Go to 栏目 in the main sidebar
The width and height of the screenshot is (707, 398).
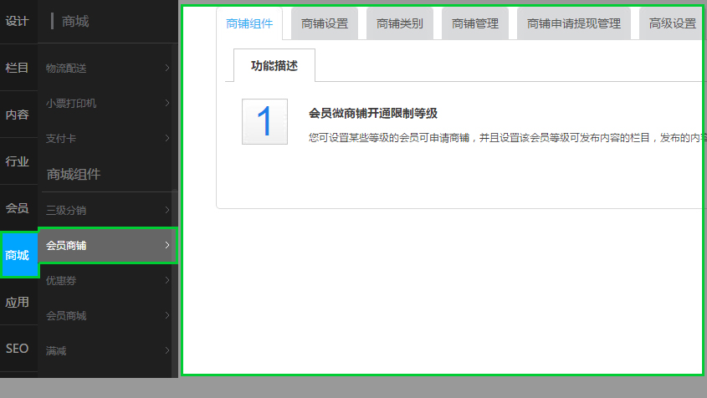(x=18, y=68)
